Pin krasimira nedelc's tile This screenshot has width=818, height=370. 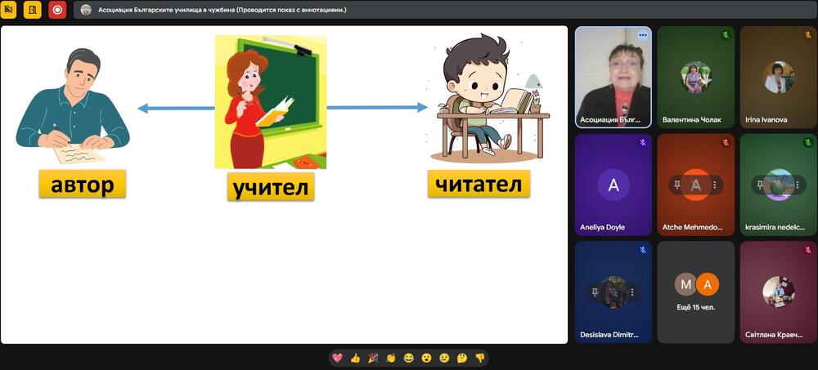click(759, 185)
